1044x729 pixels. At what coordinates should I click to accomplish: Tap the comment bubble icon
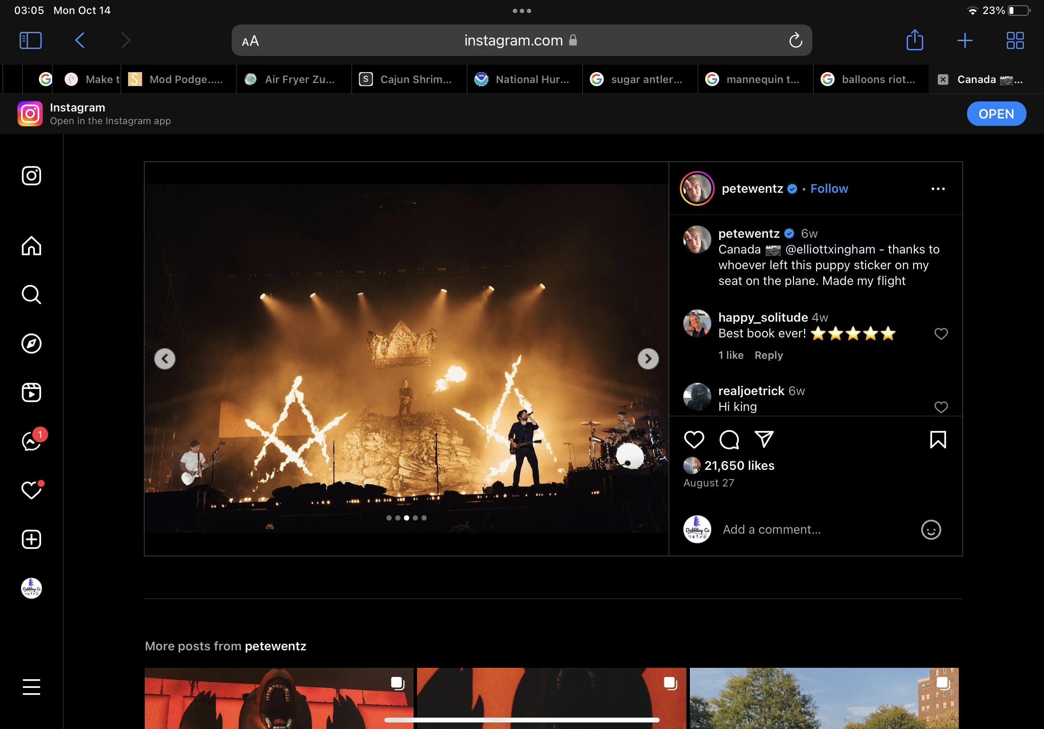coord(729,440)
